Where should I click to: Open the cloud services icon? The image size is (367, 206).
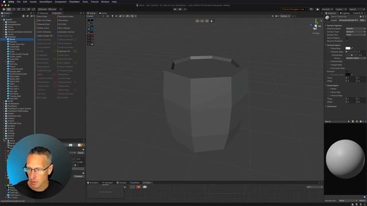tap(318, 9)
